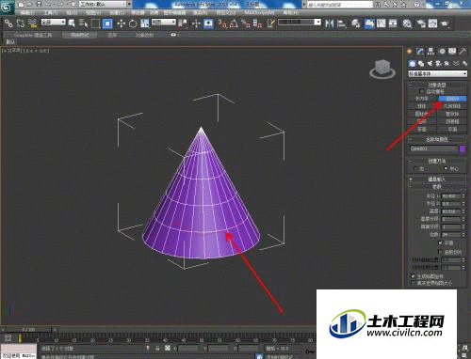Toggle the Graphite ribbon display button
Viewport: 471px width, 359px height.
tap(369, 23)
